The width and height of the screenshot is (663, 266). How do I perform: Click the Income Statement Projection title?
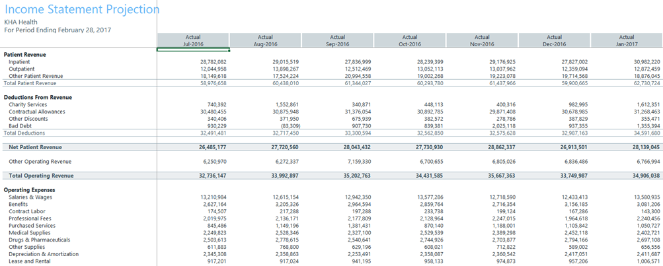[x=82, y=9]
